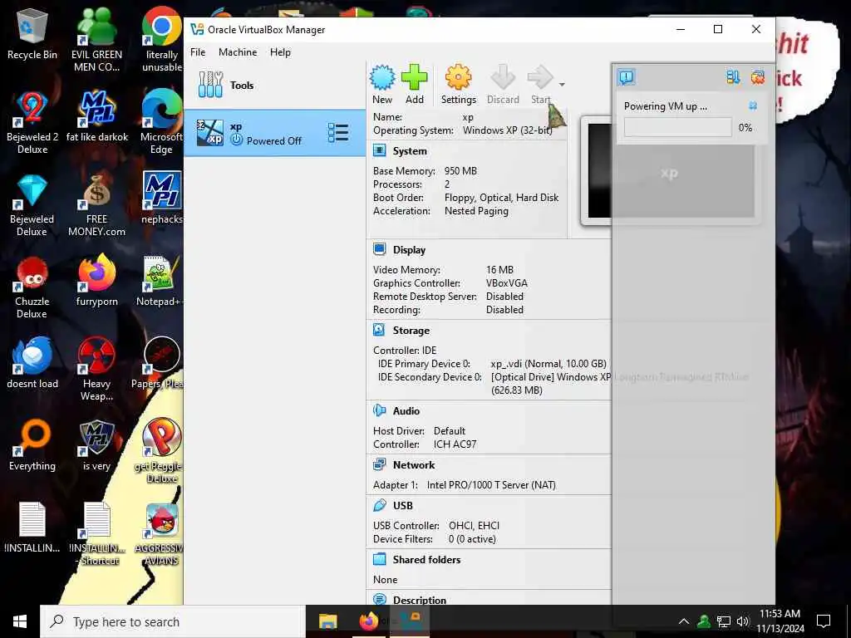Open the 'doesnt load' Thunderbird shortcut
This screenshot has height=638, width=851.
pos(32,364)
